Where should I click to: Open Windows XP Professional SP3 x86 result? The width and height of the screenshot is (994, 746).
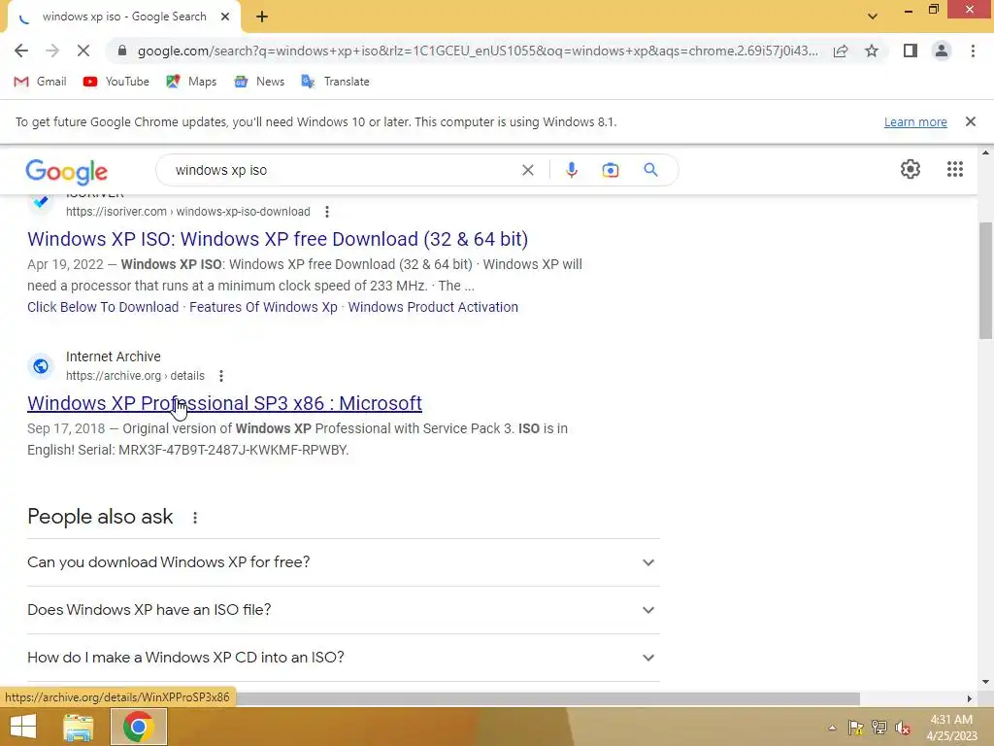tap(224, 403)
